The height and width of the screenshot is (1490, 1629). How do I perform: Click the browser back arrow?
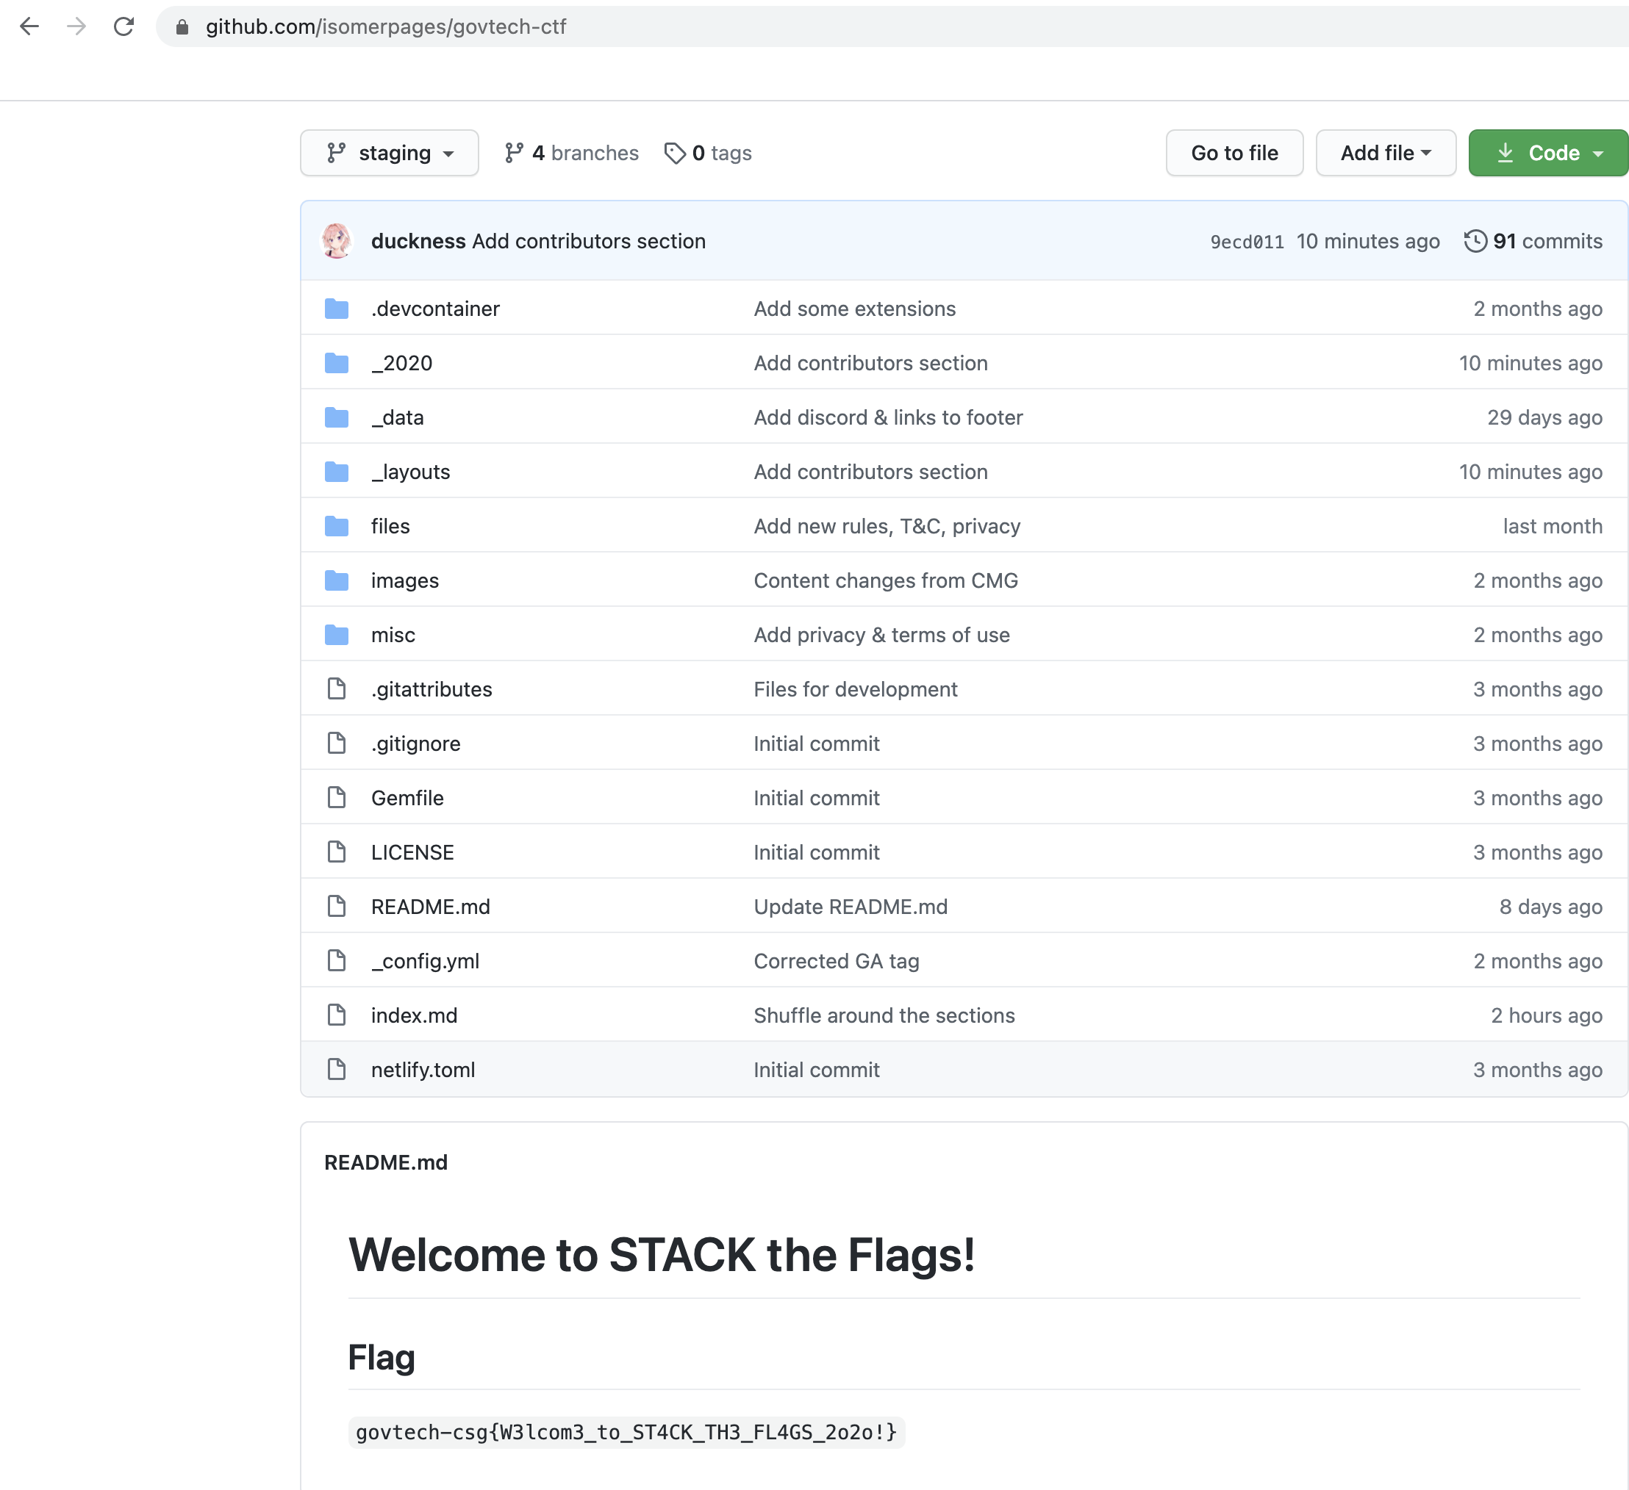pos(30,26)
